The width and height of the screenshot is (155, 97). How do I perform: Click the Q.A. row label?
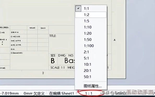coord(13,49)
